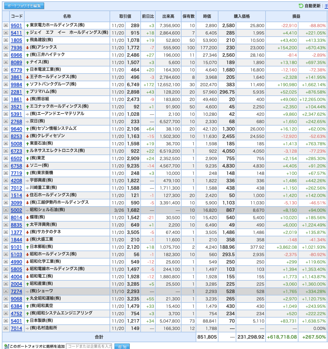328x349 pixels.
Task: Delete 丸全昭和運輸 row using its X icon
Action: click(6, 299)
